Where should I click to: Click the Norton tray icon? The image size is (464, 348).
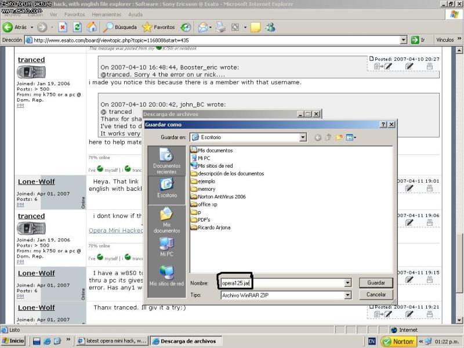[398, 342]
